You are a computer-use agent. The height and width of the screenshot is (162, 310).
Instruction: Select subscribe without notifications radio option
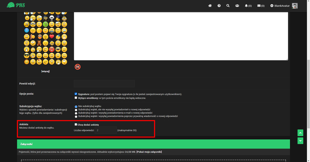[x=76, y=110]
